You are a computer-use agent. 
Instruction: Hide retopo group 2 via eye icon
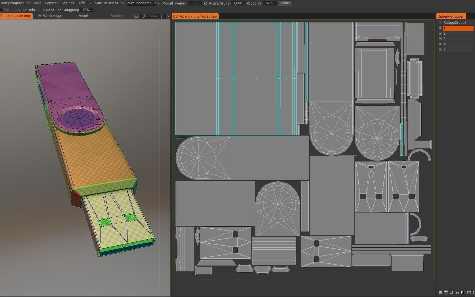pos(440,33)
